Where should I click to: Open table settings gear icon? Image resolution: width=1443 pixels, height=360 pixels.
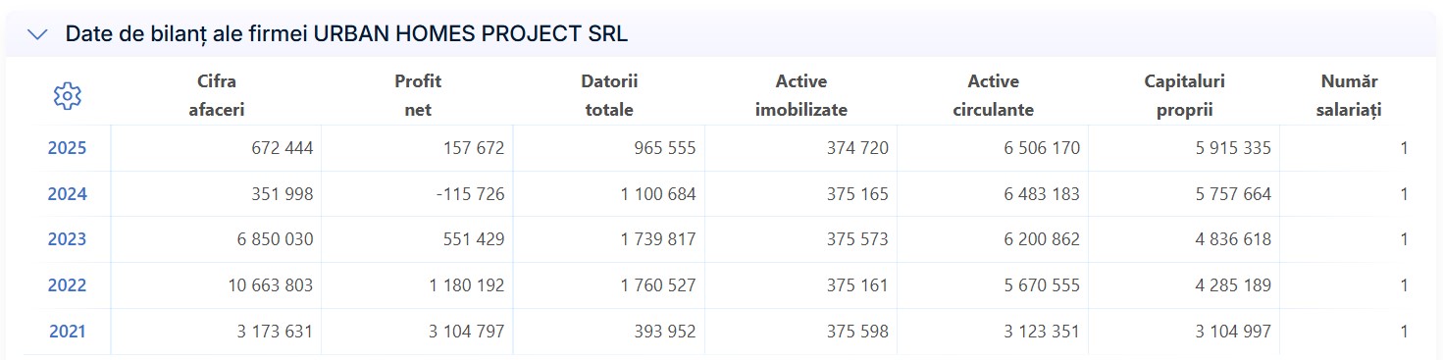click(x=67, y=96)
